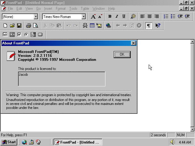The image size is (195, 146).
Task: Open the Help menu
Action: 112,9
